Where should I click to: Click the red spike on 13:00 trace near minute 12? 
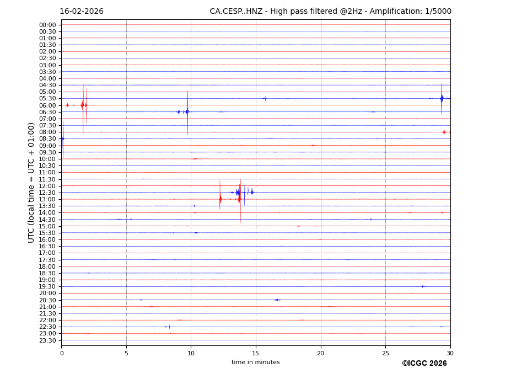[220, 199]
